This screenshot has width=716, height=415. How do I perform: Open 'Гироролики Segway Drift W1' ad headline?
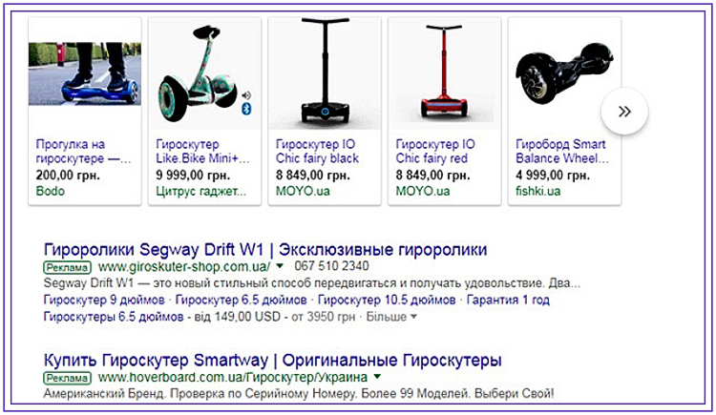(x=265, y=250)
